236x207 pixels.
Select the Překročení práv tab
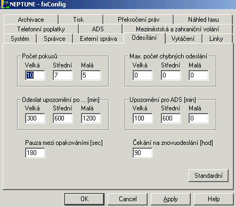pos(139,20)
